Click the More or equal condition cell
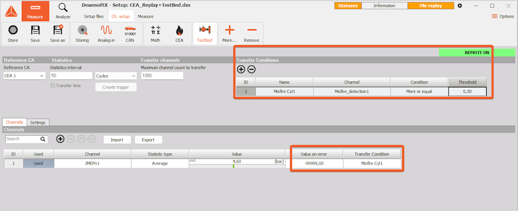518x211 pixels. tap(419, 92)
